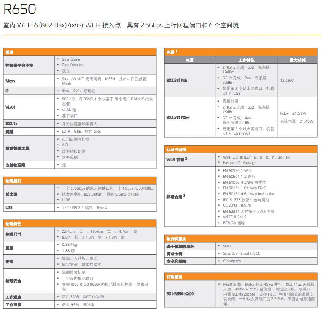Click the 12.25W power value
322x309 pixels.
[x=287, y=81]
